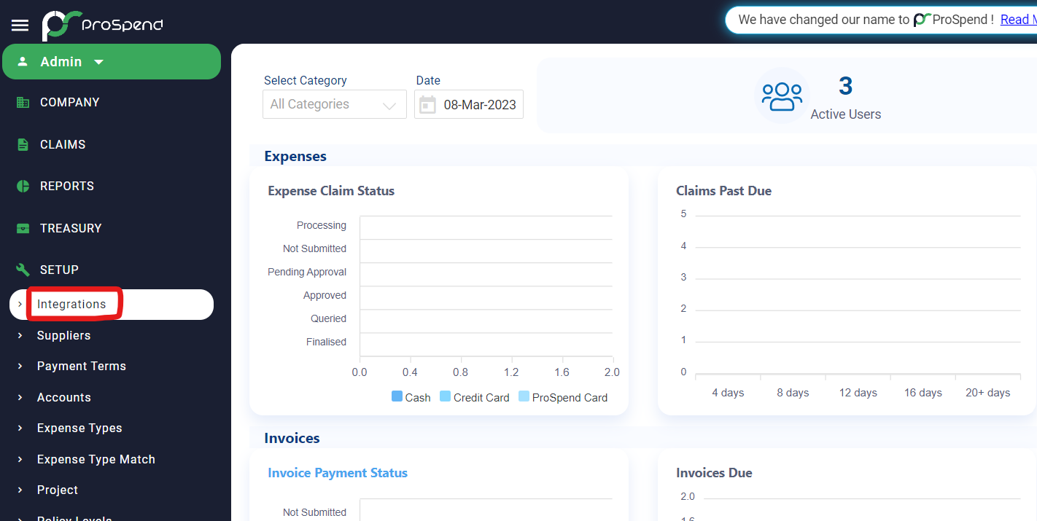Click the ProSpend logo
This screenshot has height=521, width=1037.
(x=102, y=25)
